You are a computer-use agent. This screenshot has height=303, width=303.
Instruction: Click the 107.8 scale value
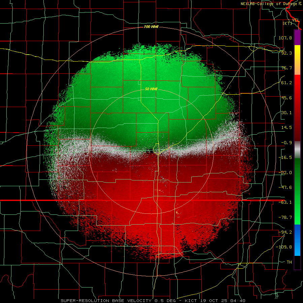click(x=285, y=38)
